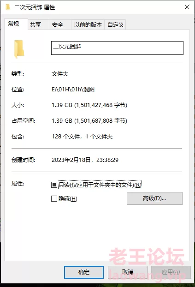Go to the 自定义 tab

(x=116, y=25)
